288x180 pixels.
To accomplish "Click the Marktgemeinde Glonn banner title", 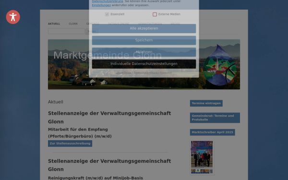I will click(x=108, y=55).
